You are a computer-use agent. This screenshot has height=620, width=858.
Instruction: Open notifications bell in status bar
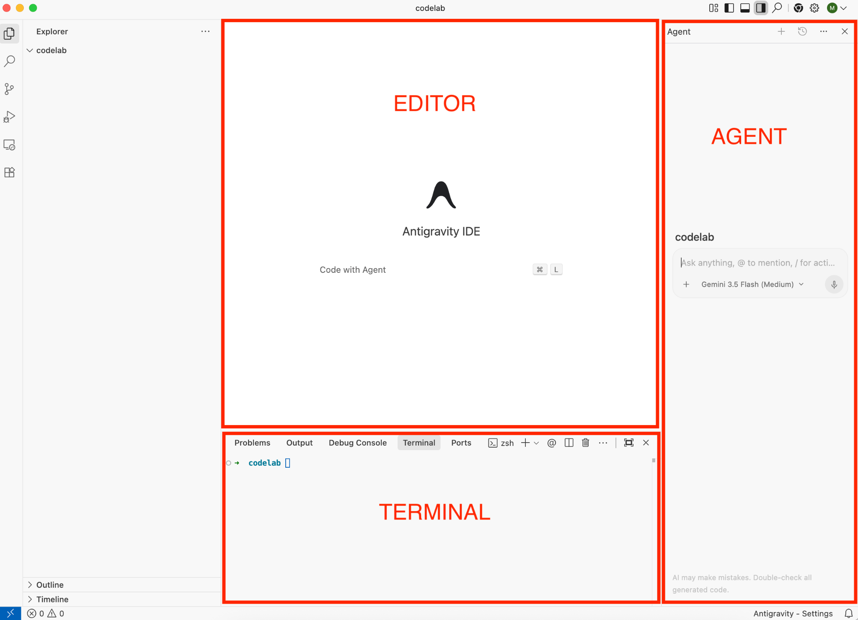[848, 613]
